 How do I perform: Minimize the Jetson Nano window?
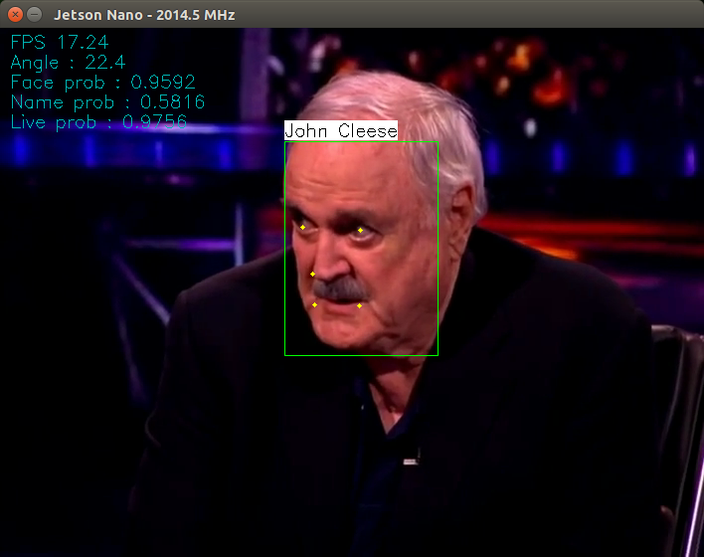[x=34, y=14]
